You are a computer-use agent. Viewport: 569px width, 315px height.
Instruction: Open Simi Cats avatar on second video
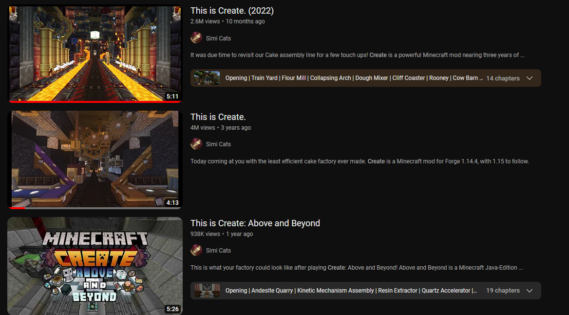tap(196, 144)
